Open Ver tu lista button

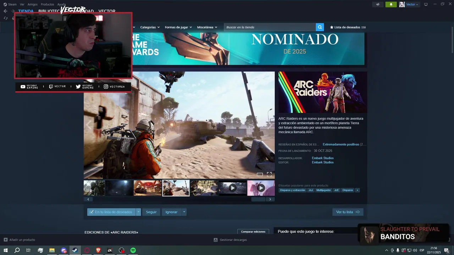tap(348, 212)
